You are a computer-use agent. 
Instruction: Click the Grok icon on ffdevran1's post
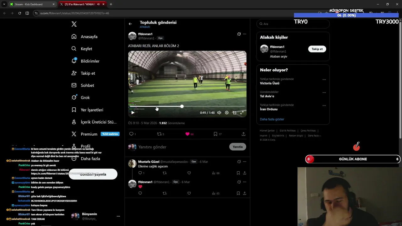239,34
